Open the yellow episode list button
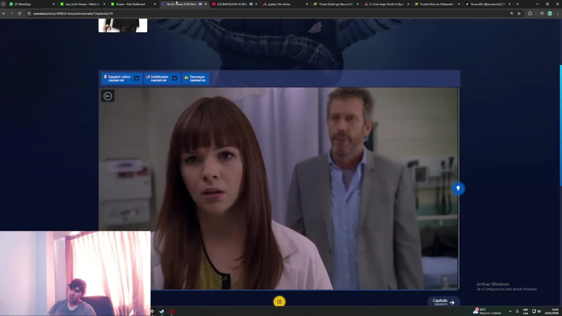This screenshot has width=562, height=316. click(279, 302)
